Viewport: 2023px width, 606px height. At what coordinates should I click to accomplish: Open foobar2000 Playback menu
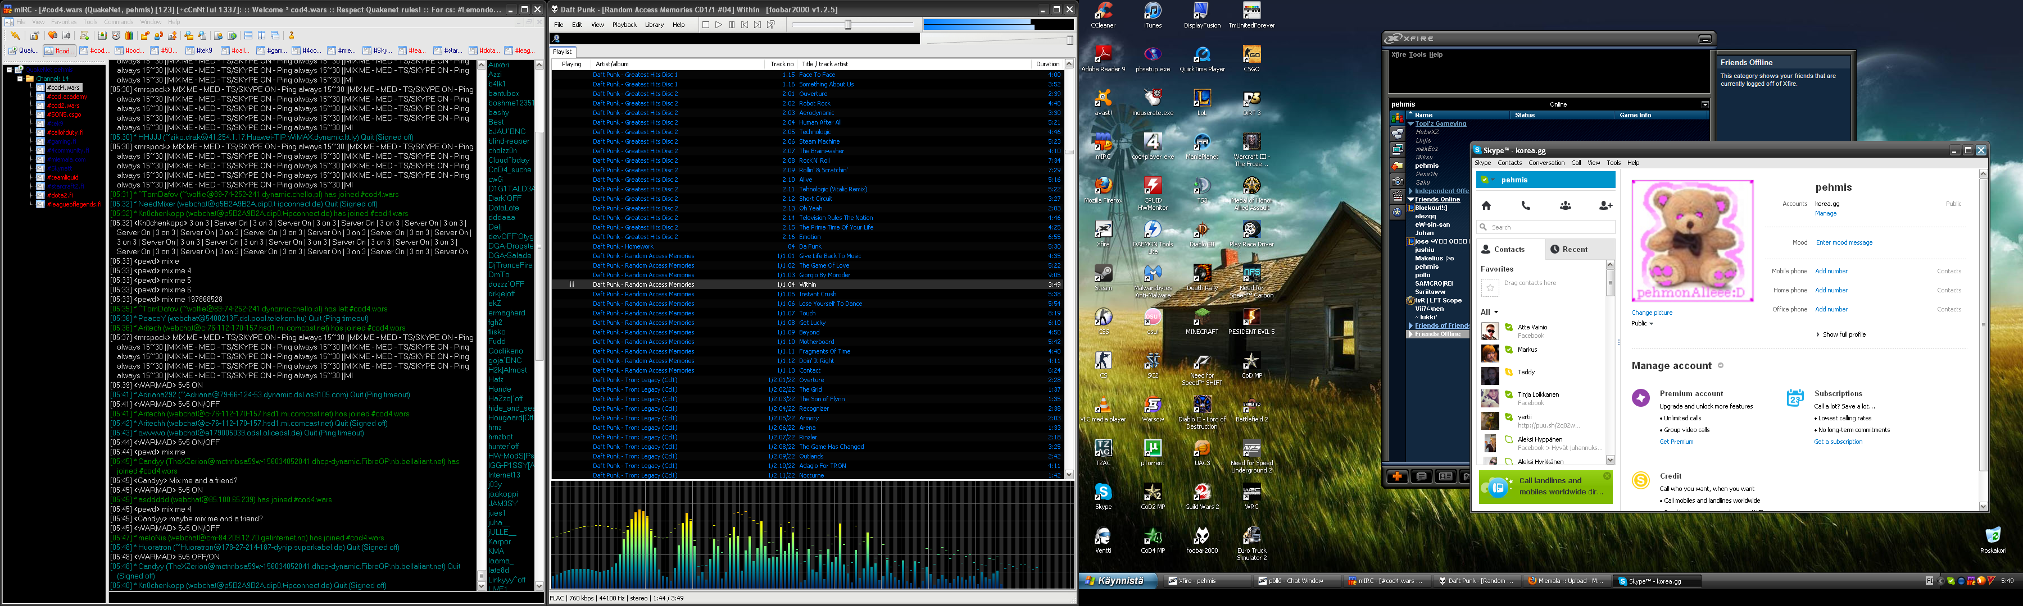click(624, 25)
